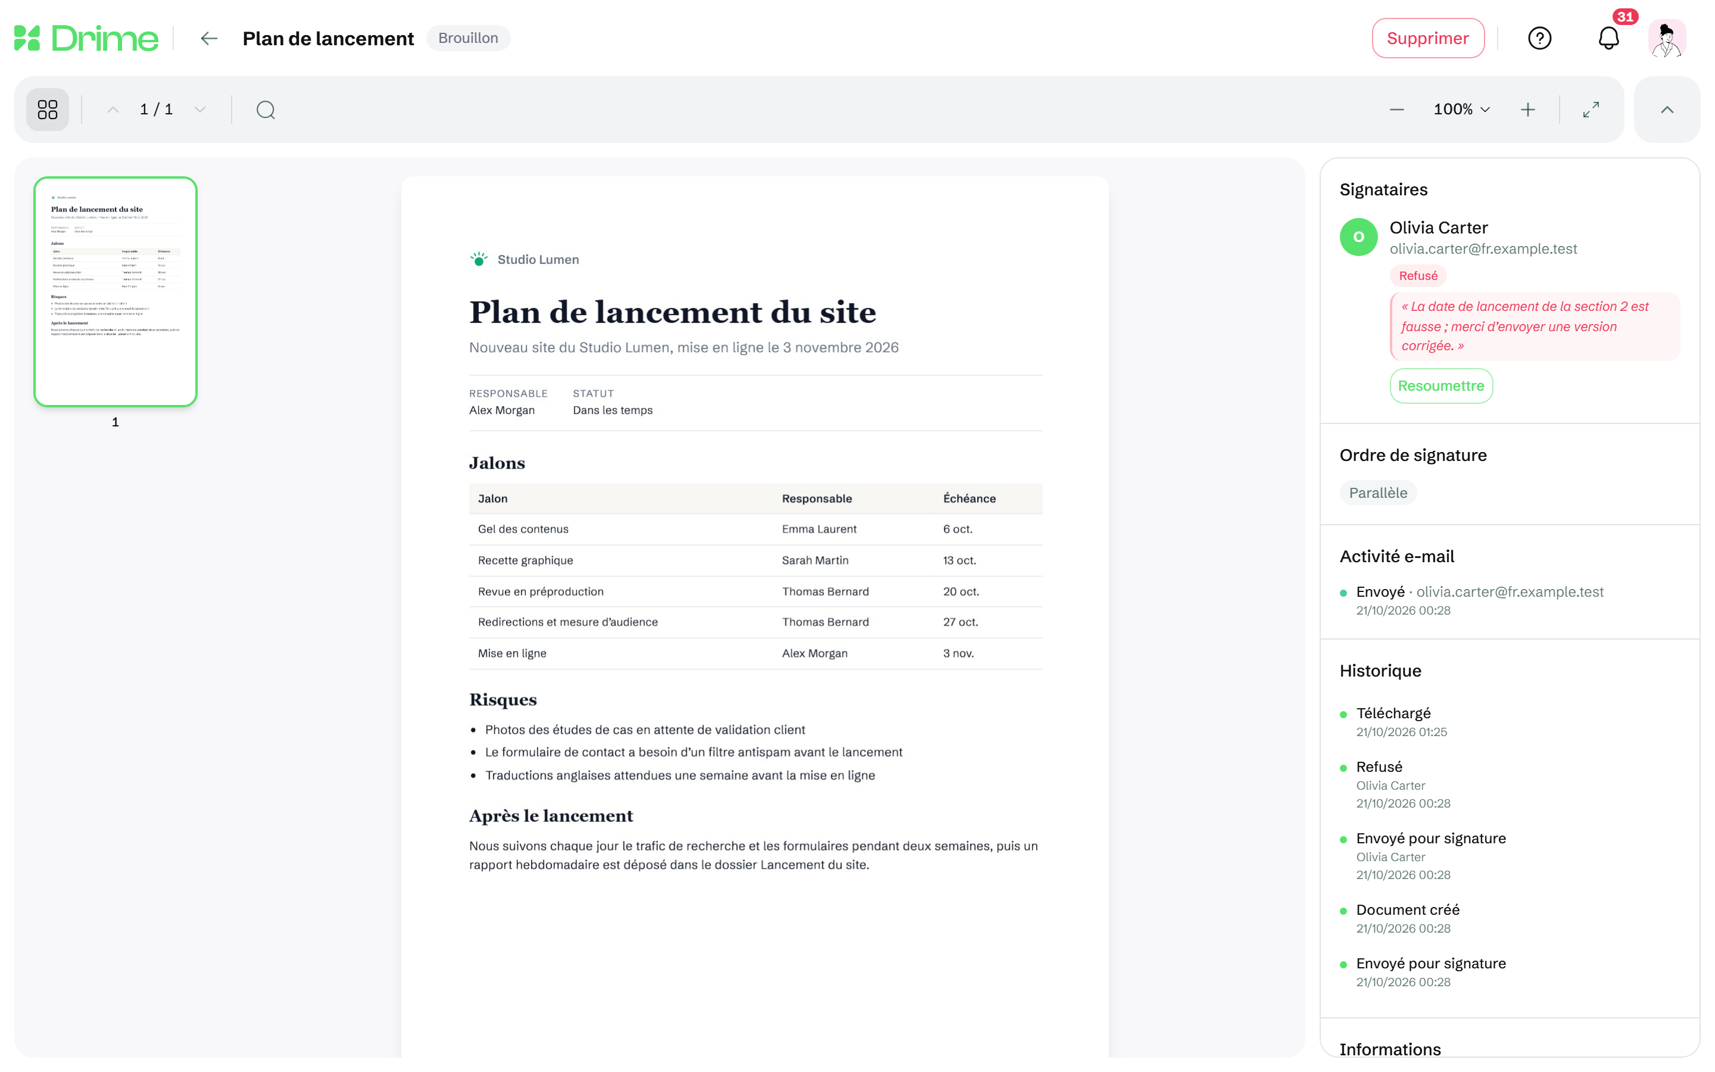Click the Studio Lumen logo in document
The image size is (1715, 1072).
pos(479,259)
